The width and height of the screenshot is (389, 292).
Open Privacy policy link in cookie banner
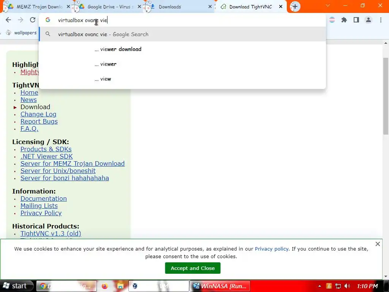(271, 249)
